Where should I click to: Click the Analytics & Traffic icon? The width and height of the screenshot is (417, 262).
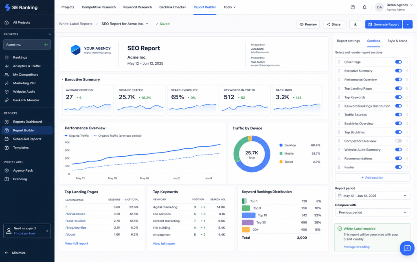tap(7, 66)
